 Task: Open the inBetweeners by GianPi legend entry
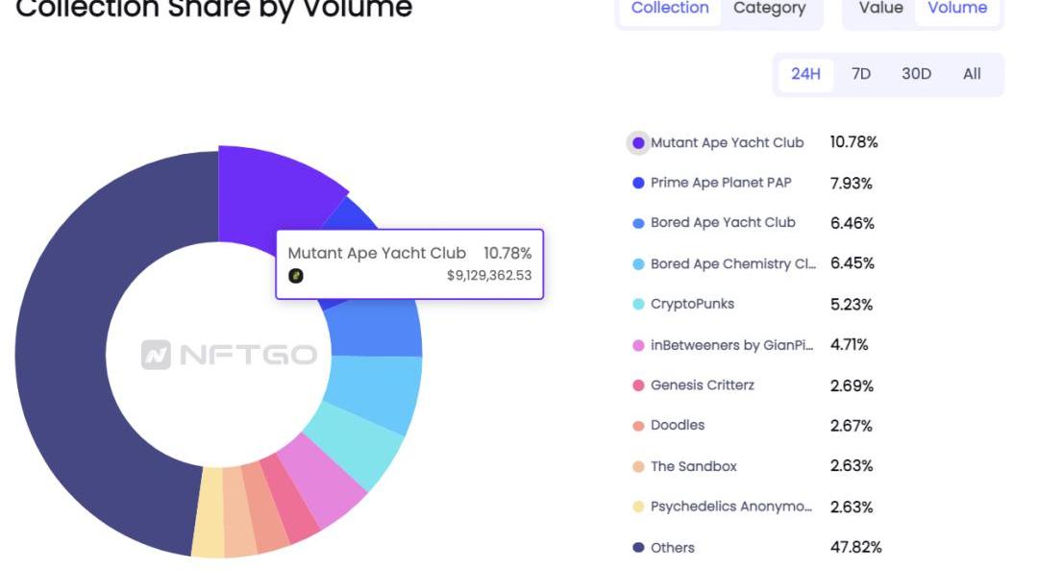pyautogui.click(x=731, y=345)
